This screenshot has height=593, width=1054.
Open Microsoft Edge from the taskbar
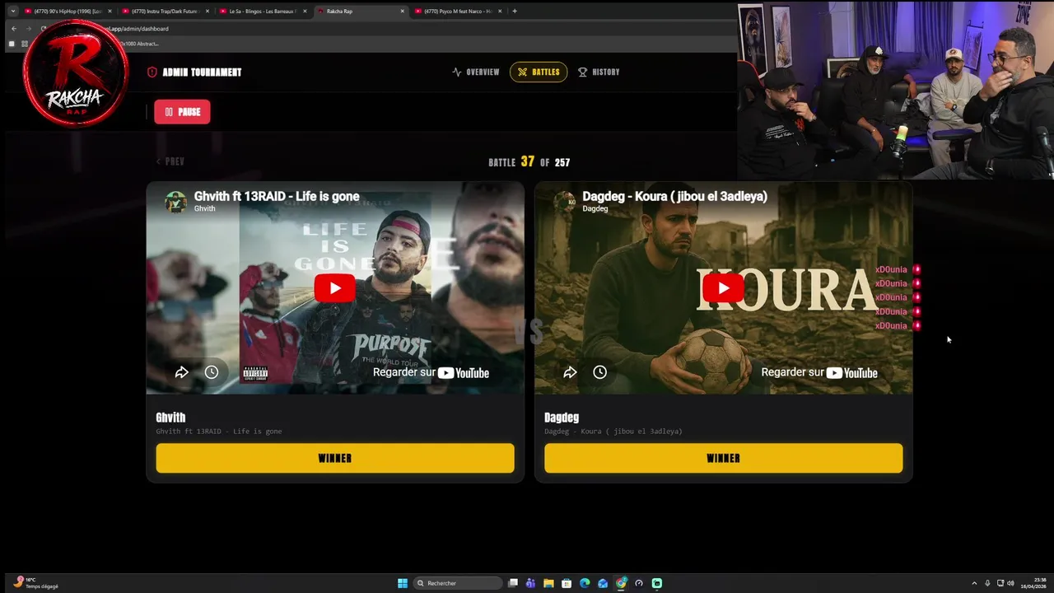coord(585,583)
